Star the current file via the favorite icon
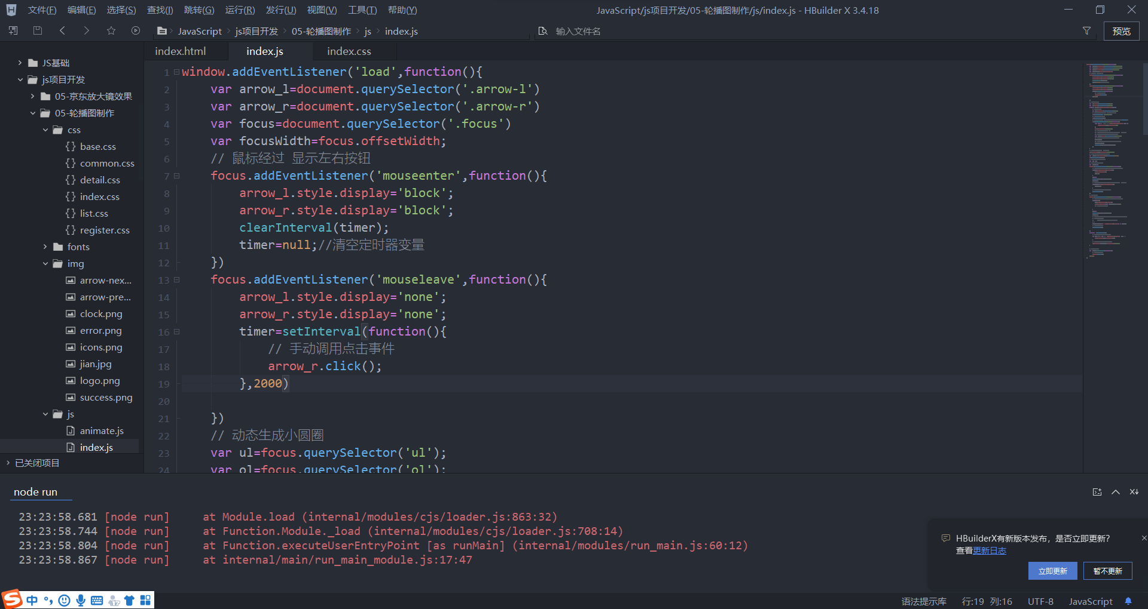Viewport: 1148px width, 609px height. pyautogui.click(x=111, y=30)
